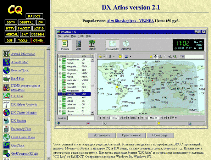Click the Territory list vertical scrollbar thumb
The width and height of the screenshot is (211, 160).
point(92,85)
